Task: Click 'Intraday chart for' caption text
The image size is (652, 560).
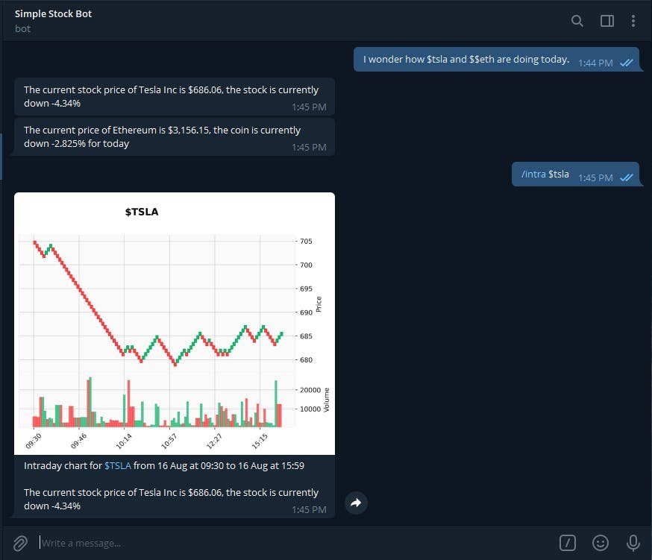Action: pyautogui.click(x=63, y=465)
